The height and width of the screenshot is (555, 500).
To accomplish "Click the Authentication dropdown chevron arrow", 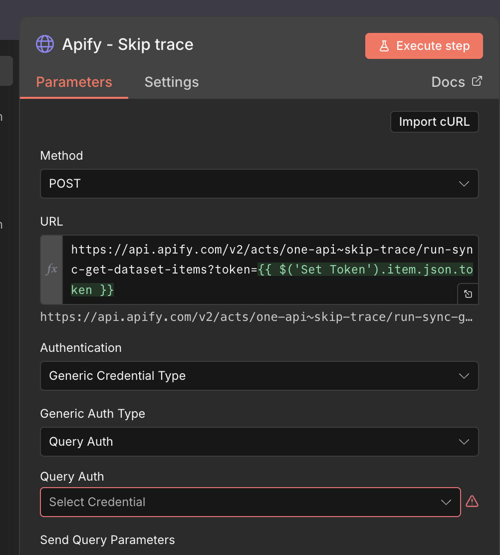I will point(464,376).
